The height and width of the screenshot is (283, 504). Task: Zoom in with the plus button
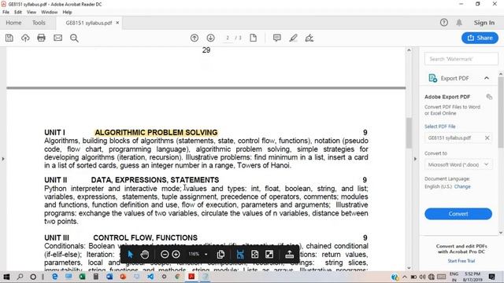[x=176, y=255]
